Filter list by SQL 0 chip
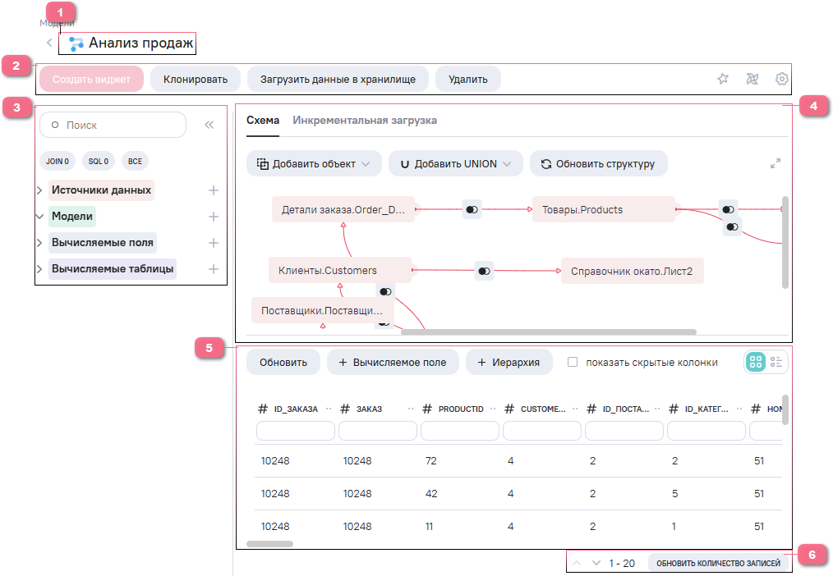This screenshot has height=576, width=833. tap(99, 162)
